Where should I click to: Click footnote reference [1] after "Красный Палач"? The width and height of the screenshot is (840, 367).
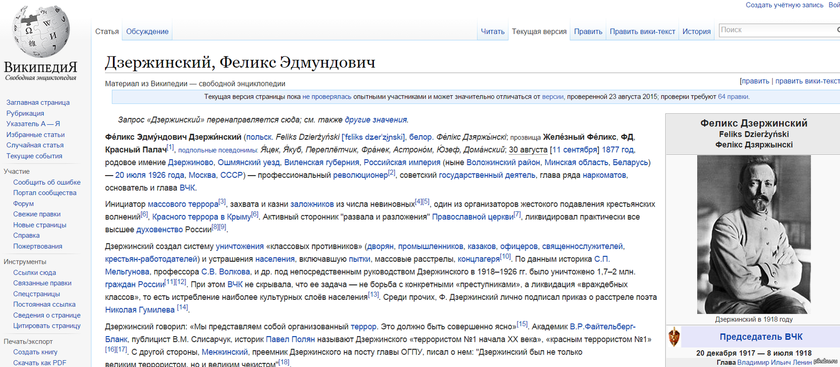[x=170, y=147]
